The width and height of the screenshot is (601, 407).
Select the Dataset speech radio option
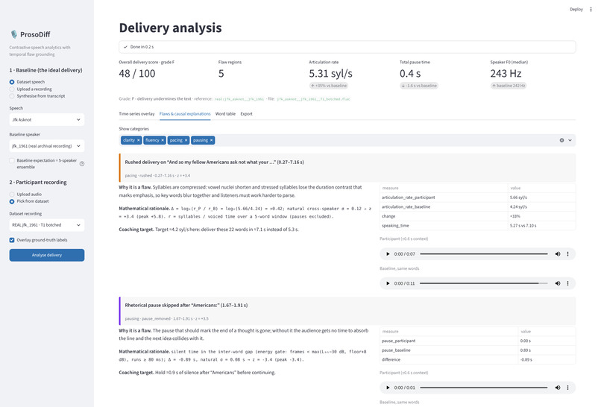(12, 82)
